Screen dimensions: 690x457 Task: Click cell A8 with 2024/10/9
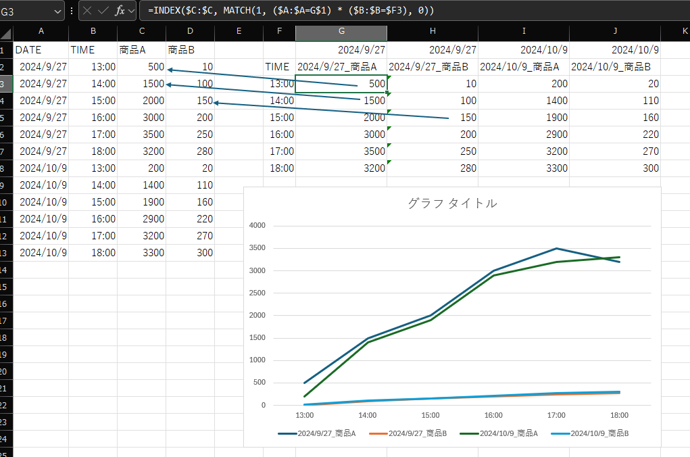tap(41, 168)
